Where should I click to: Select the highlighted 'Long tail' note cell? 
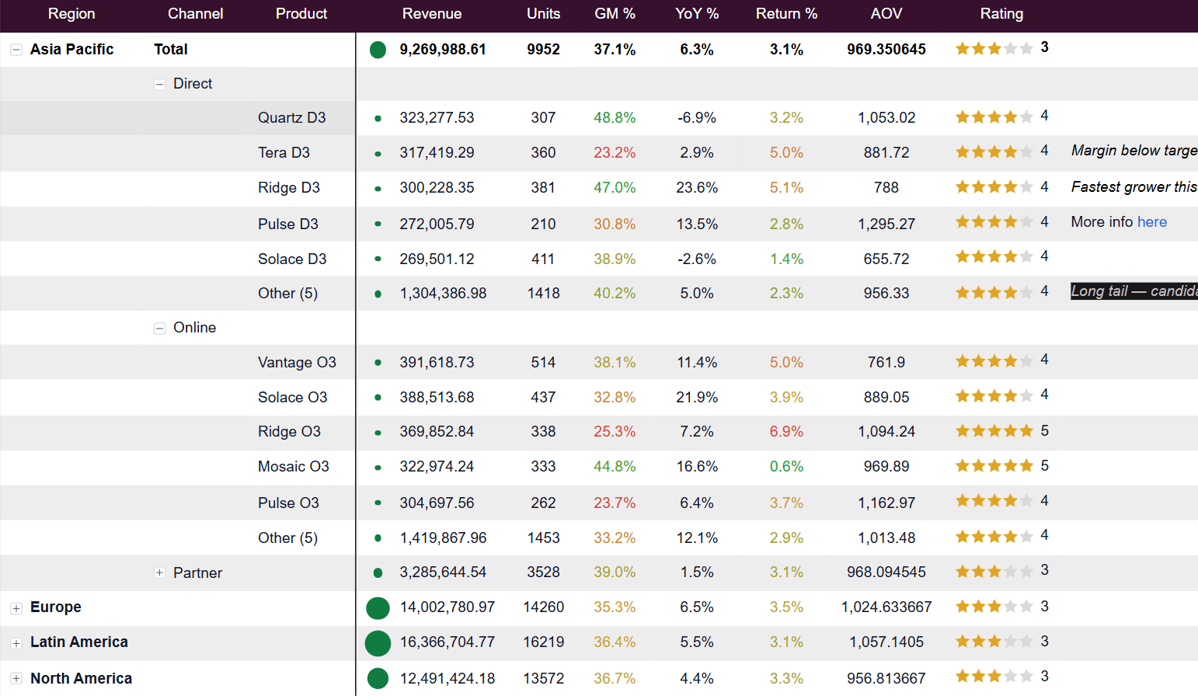(x=1134, y=291)
